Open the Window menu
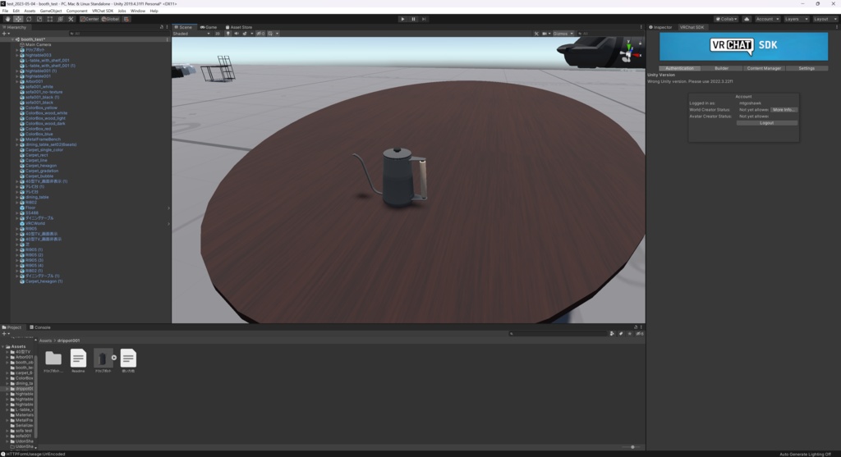Screen dimensions: 841x457 pyautogui.click(x=138, y=11)
